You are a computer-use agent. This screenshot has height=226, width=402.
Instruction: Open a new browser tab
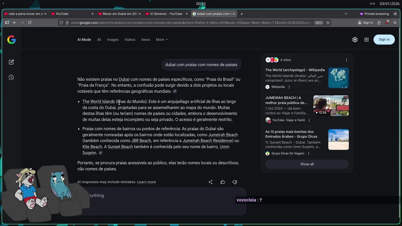[x=242, y=14]
